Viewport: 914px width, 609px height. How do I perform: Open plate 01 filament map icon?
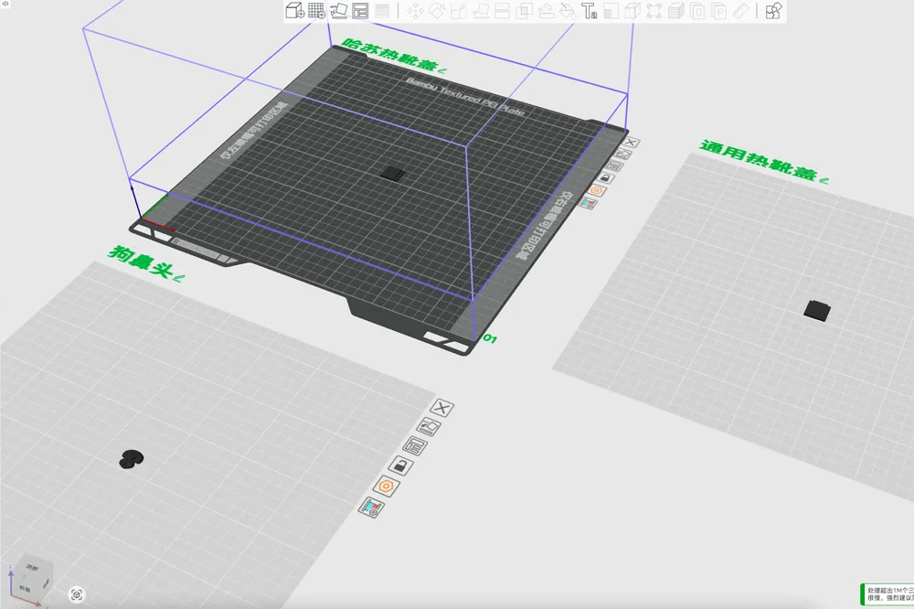pos(588,203)
